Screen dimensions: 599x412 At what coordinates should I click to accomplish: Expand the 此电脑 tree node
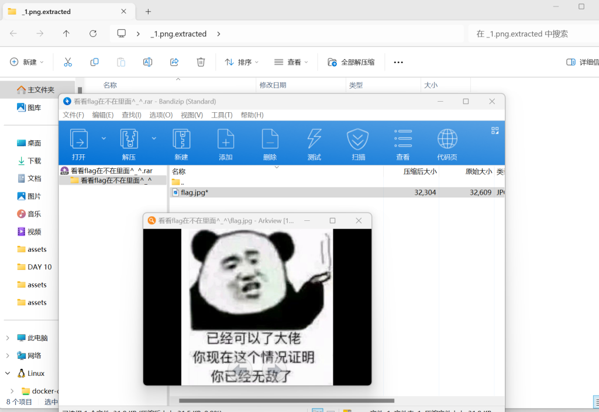pyautogui.click(x=8, y=338)
